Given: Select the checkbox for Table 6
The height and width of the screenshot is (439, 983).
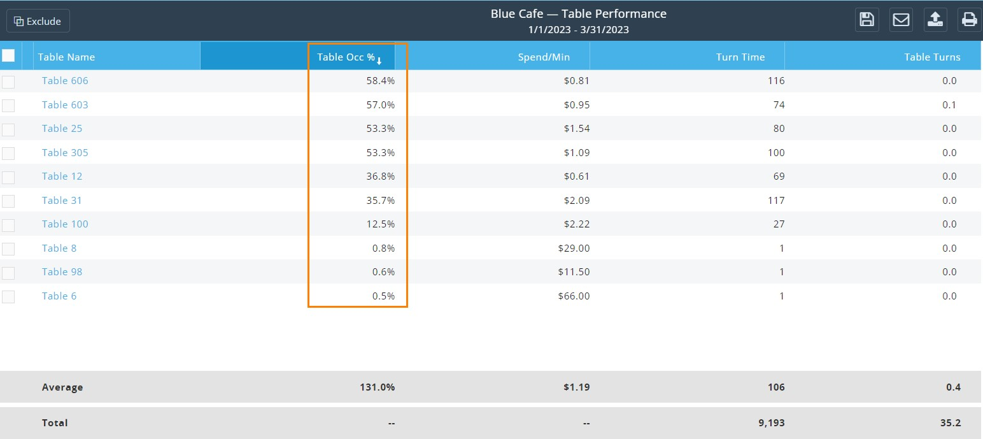Looking at the screenshot, I should tap(8, 297).
